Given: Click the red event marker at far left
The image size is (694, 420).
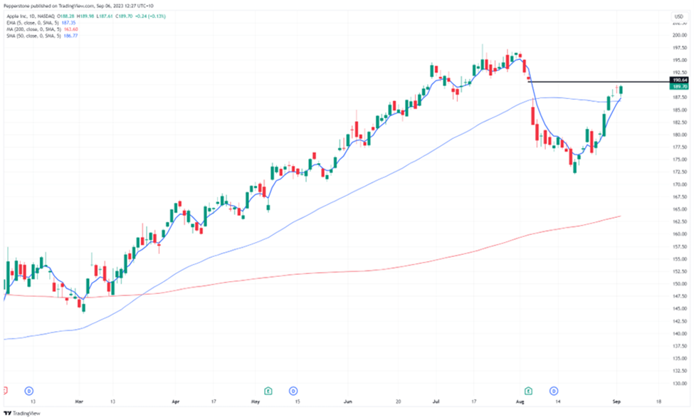Looking at the screenshot, I should [5, 391].
